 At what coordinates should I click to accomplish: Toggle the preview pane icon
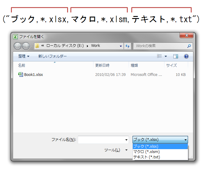[x=176, y=56]
